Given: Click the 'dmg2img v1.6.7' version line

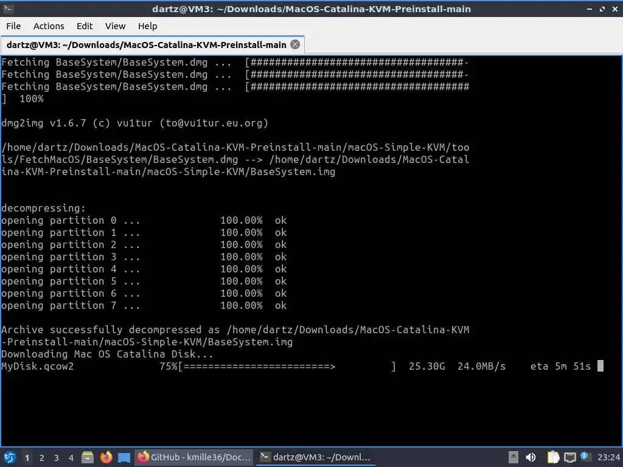Looking at the screenshot, I should (x=134, y=123).
